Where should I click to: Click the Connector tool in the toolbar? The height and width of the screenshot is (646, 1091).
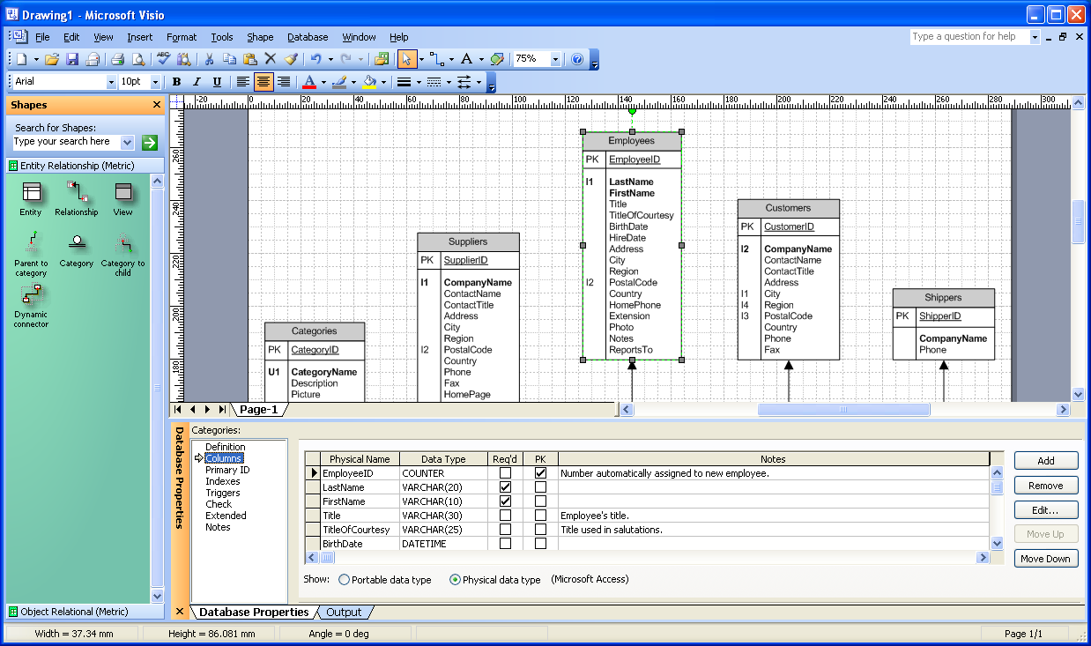pos(438,59)
